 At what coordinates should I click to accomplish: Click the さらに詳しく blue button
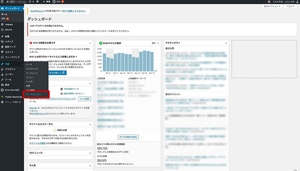pos(57,72)
